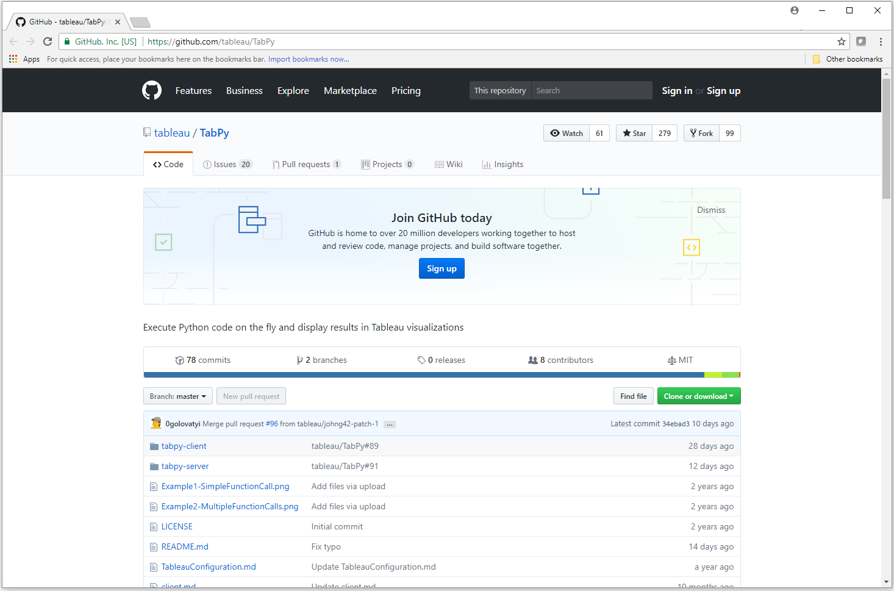Watch the repository with the Watch button
Screen dimensions: 894x591
pos(567,133)
